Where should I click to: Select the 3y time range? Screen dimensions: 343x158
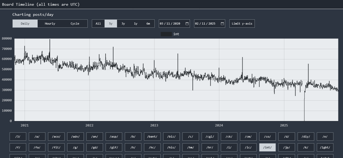[123, 24]
